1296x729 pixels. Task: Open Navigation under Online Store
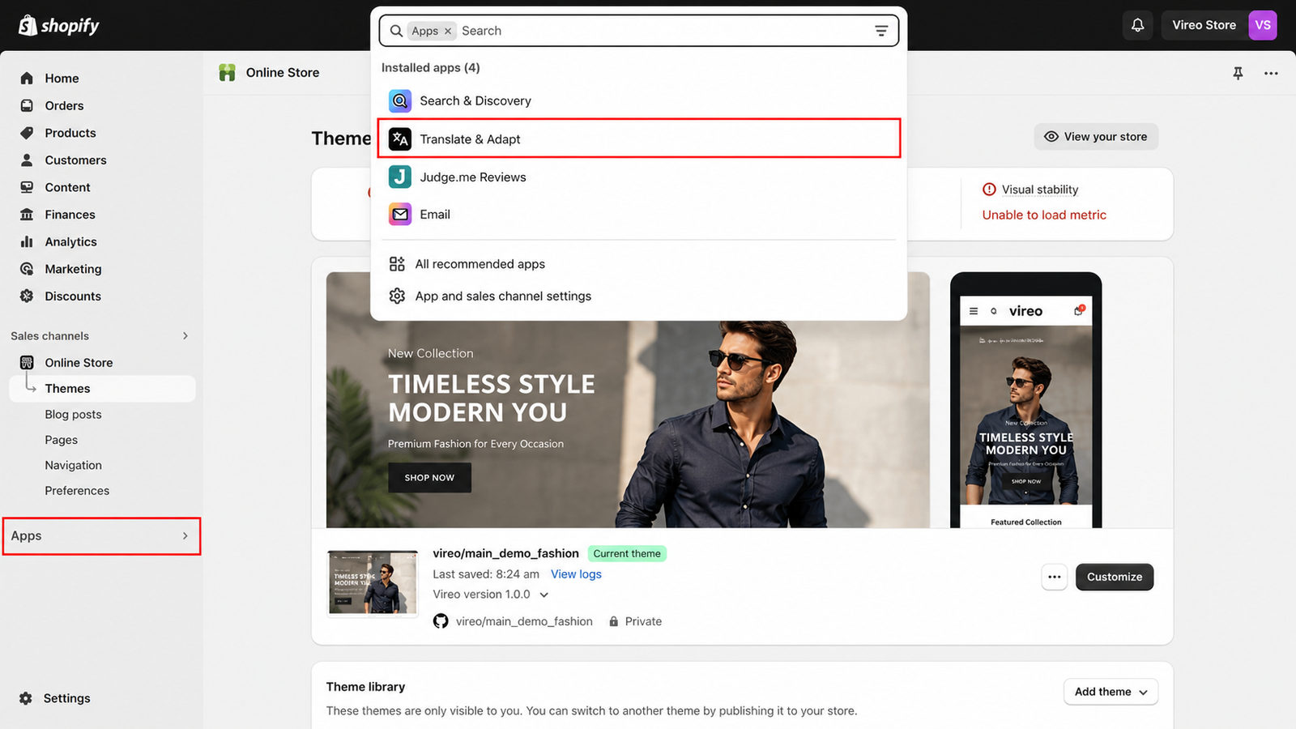click(x=73, y=465)
